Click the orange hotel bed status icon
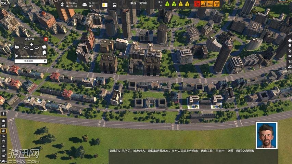 pyautogui.click(x=210, y=4)
